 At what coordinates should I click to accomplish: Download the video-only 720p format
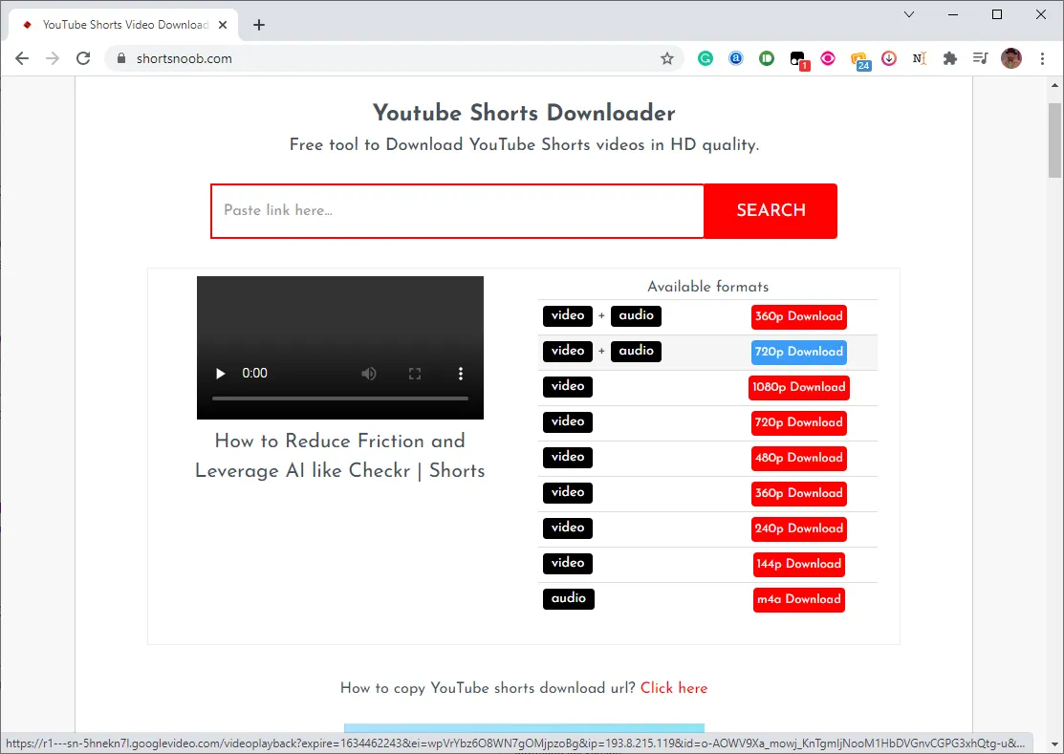(x=798, y=422)
